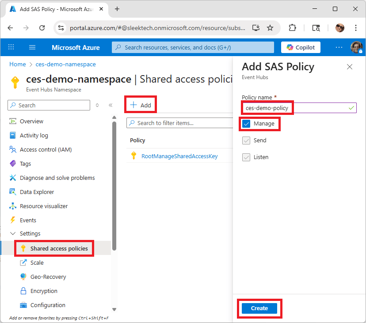Uncheck the Manage checkbox
This screenshot has width=366, height=323.
(246, 124)
